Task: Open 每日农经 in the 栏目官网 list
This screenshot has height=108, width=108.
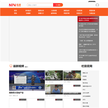Action: tap(85, 83)
